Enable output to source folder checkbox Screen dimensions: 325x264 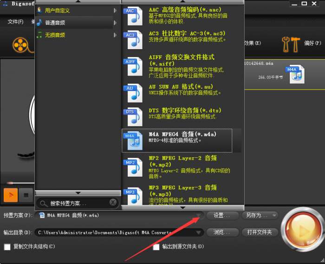point(156,247)
